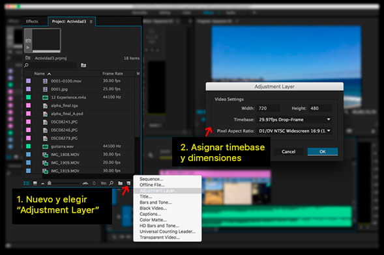Click the sequence icon of 0001-0100.mov

click(x=45, y=81)
